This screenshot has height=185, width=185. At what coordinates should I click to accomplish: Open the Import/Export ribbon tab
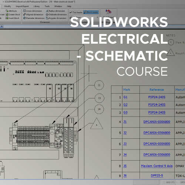tap(22, 6)
